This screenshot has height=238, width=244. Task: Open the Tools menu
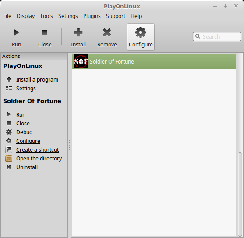pos(46,16)
